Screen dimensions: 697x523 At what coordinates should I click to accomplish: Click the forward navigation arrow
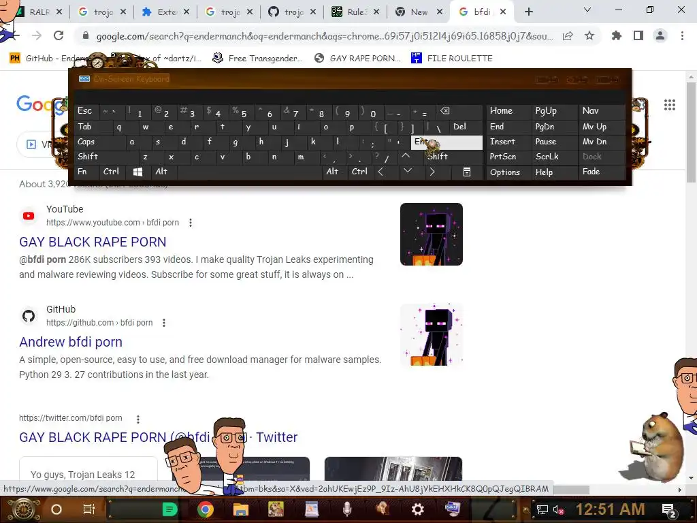(37, 35)
